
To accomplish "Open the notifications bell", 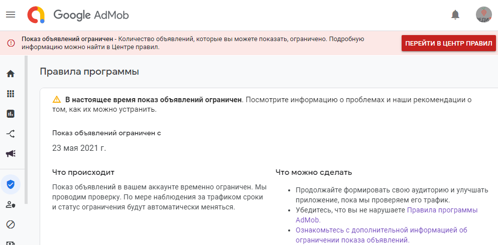I will coord(455,15).
